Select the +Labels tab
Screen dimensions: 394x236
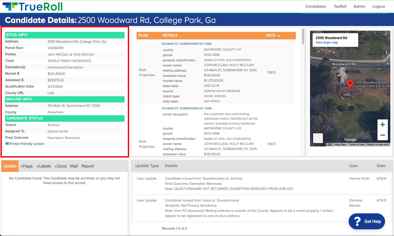(43, 166)
